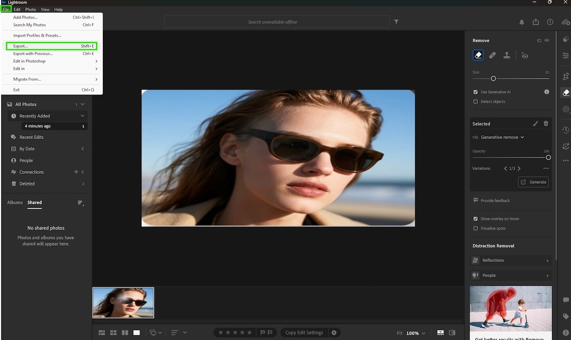Switch to Photo Grid view
Image resolution: width=571 pixels, height=340 pixels.
tap(102, 332)
